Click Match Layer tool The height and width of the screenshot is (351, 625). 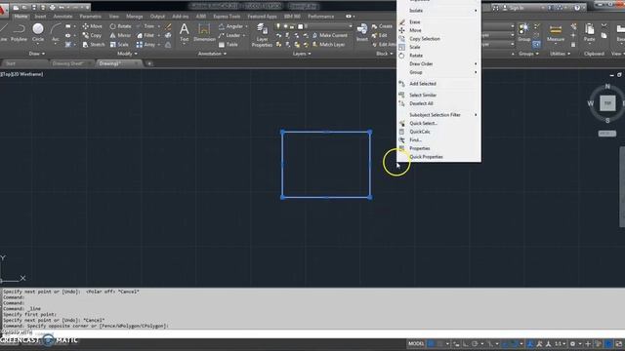(x=328, y=45)
